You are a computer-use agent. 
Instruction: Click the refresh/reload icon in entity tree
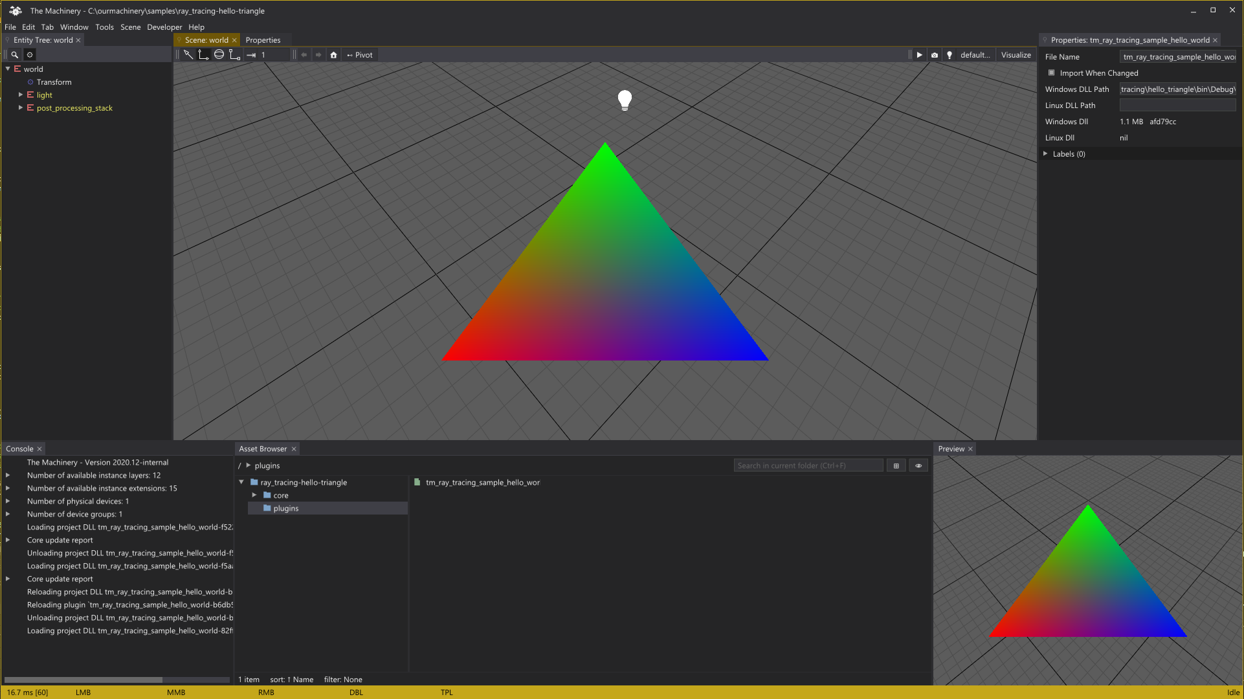click(x=29, y=54)
